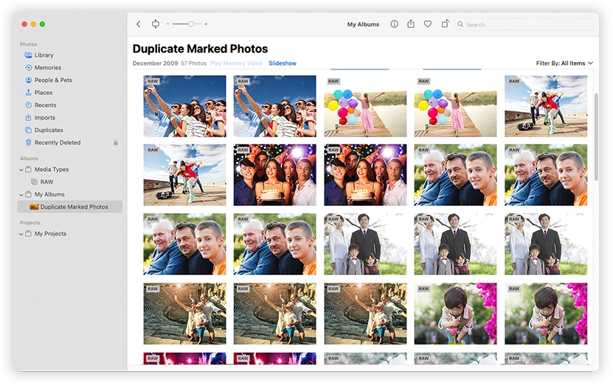Collapse the My Albums group chevron
The height and width of the screenshot is (385, 613).
tap(21, 195)
